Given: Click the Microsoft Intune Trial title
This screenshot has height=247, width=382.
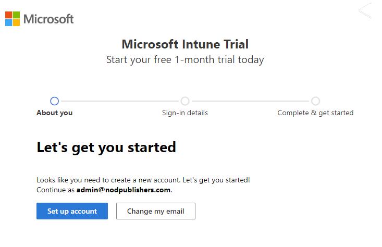Looking at the screenshot, I should pos(185,44).
